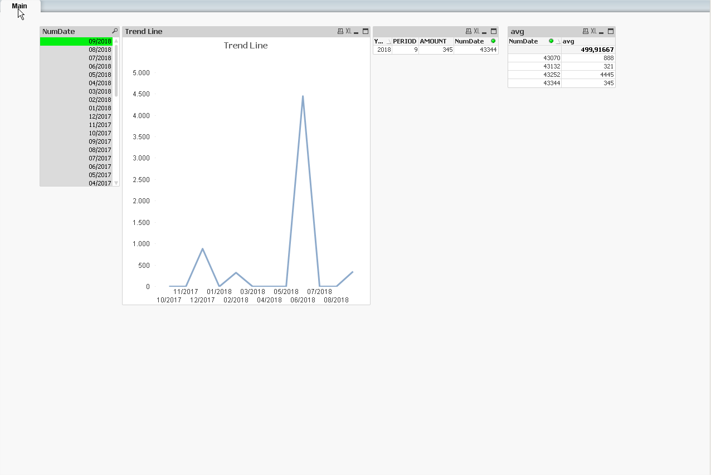Screen dimensions: 711x475
Task: Send the avg table to Excel
Action: (594, 31)
